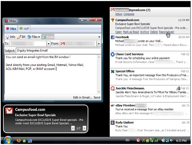
Task: Mark Campusfood.com email as read
Action: point(131,32)
